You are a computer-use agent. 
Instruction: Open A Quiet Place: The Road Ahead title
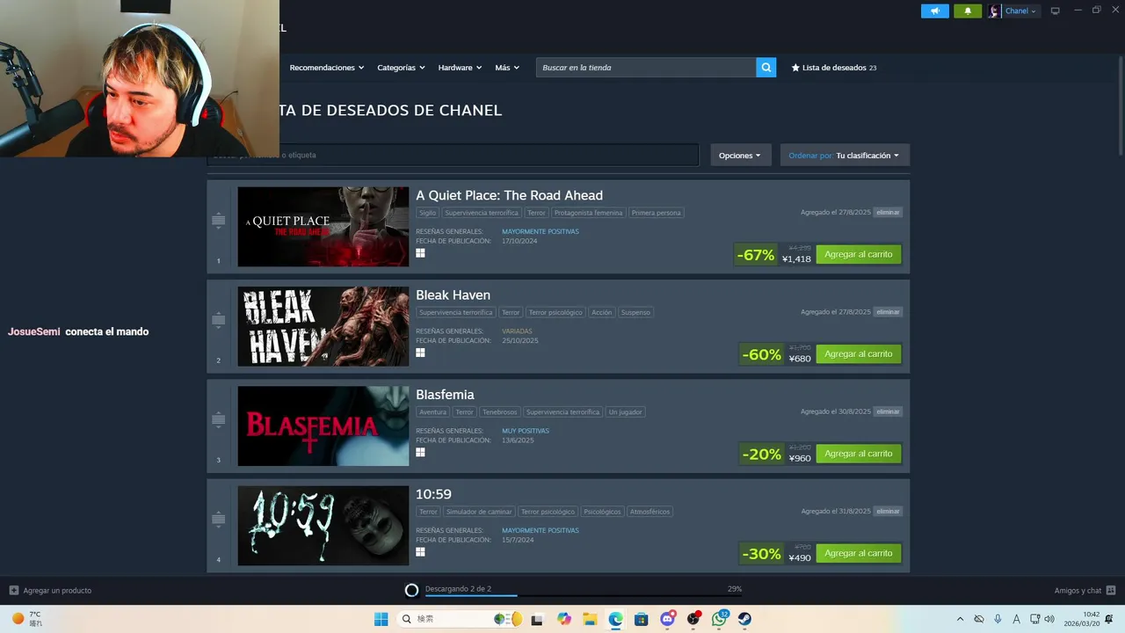509,195
